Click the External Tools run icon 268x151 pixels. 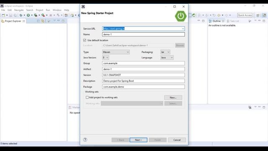[43, 15]
